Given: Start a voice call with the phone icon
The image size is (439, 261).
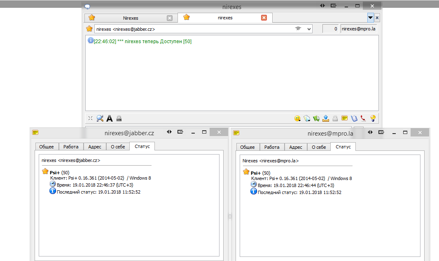Looking at the screenshot, I should [363, 118].
